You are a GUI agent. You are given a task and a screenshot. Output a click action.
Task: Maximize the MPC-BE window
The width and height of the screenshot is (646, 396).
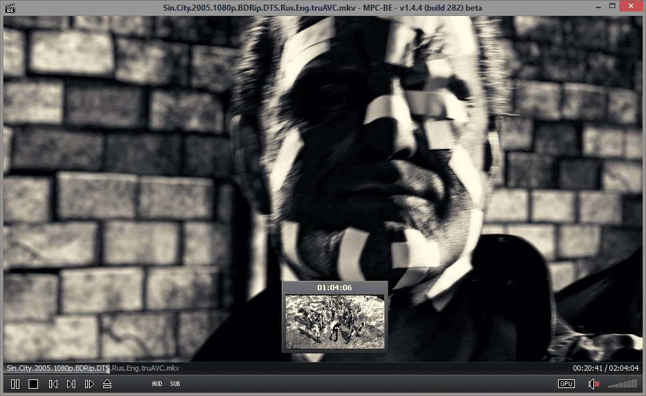coord(612,6)
